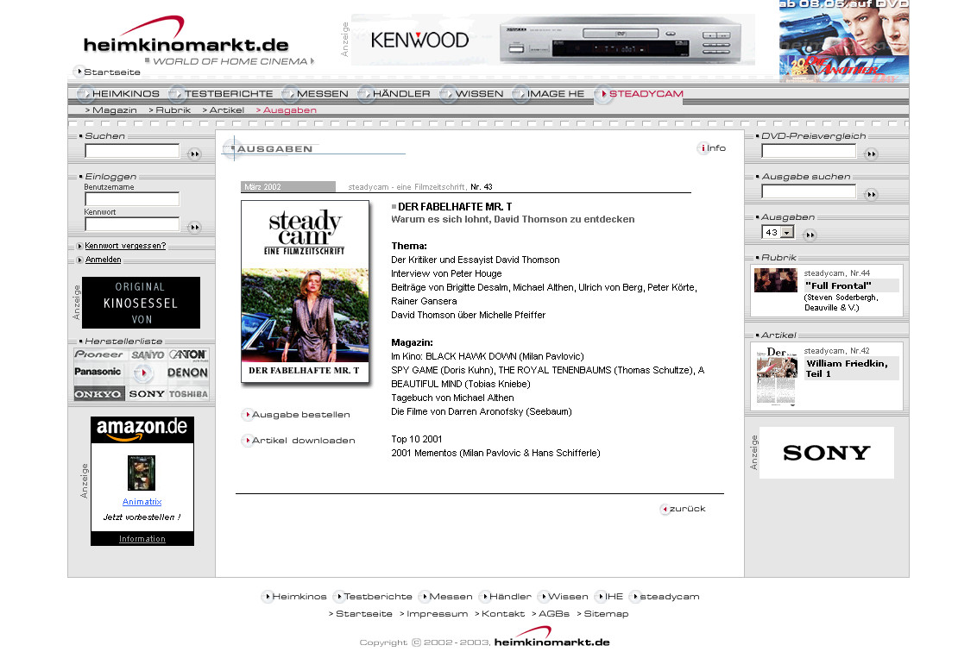The image size is (977, 658).
Task: Open the William Friedkin article thumbnail
Action: tap(777, 377)
